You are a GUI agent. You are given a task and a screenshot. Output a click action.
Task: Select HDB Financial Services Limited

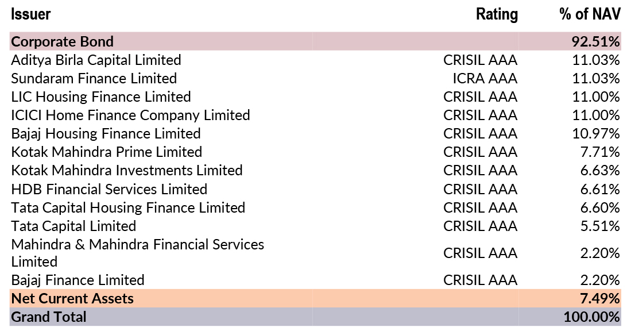tap(109, 189)
